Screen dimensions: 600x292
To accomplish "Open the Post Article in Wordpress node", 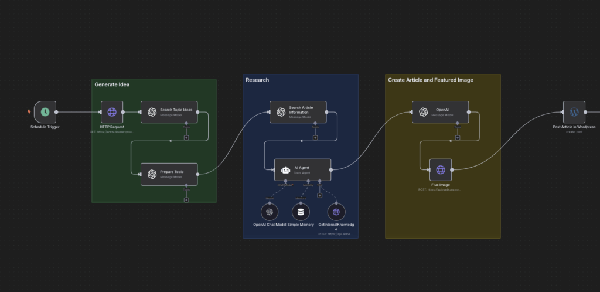I will [x=574, y=112].
